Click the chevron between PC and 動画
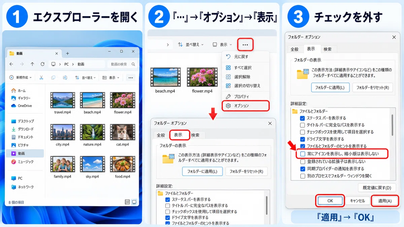Viewport: 404px width, 227px height. click(74, 64)
